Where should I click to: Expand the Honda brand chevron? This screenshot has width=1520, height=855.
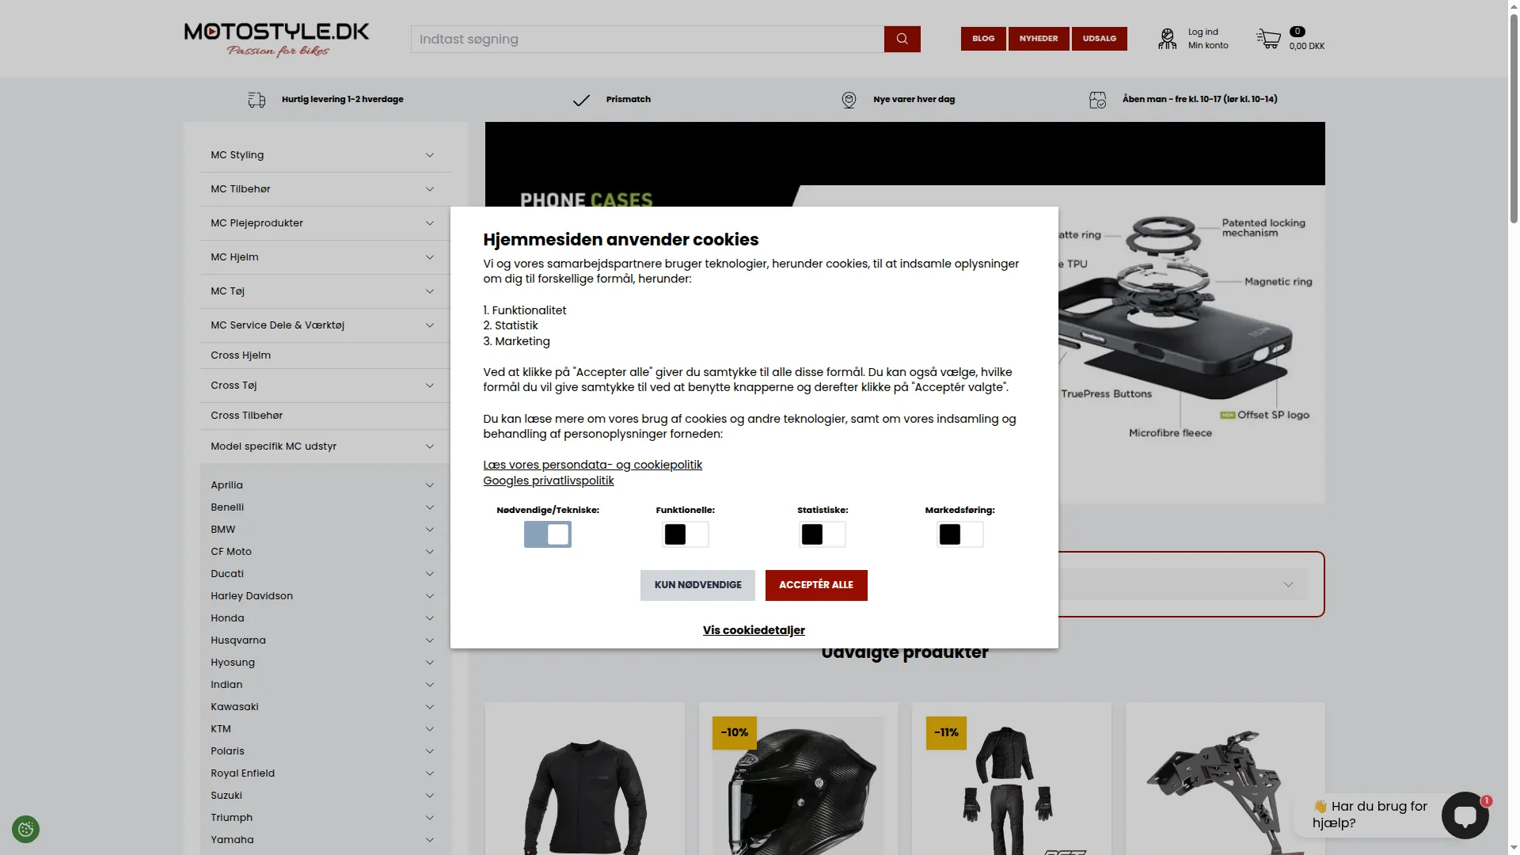[x=430, y=618]
